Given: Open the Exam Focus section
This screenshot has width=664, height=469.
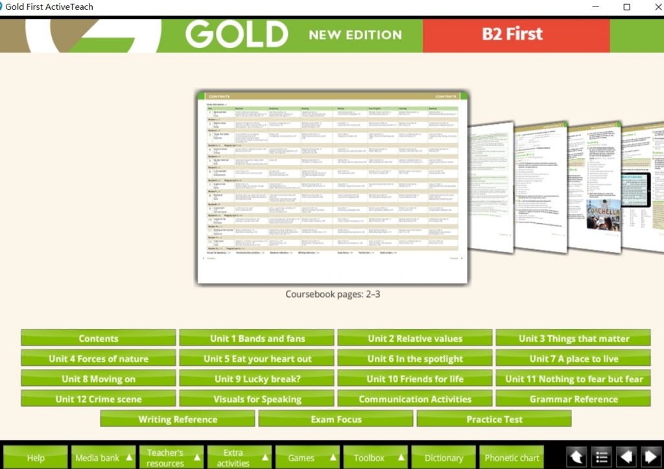Looking at the screenshot, I should (335, 419).
